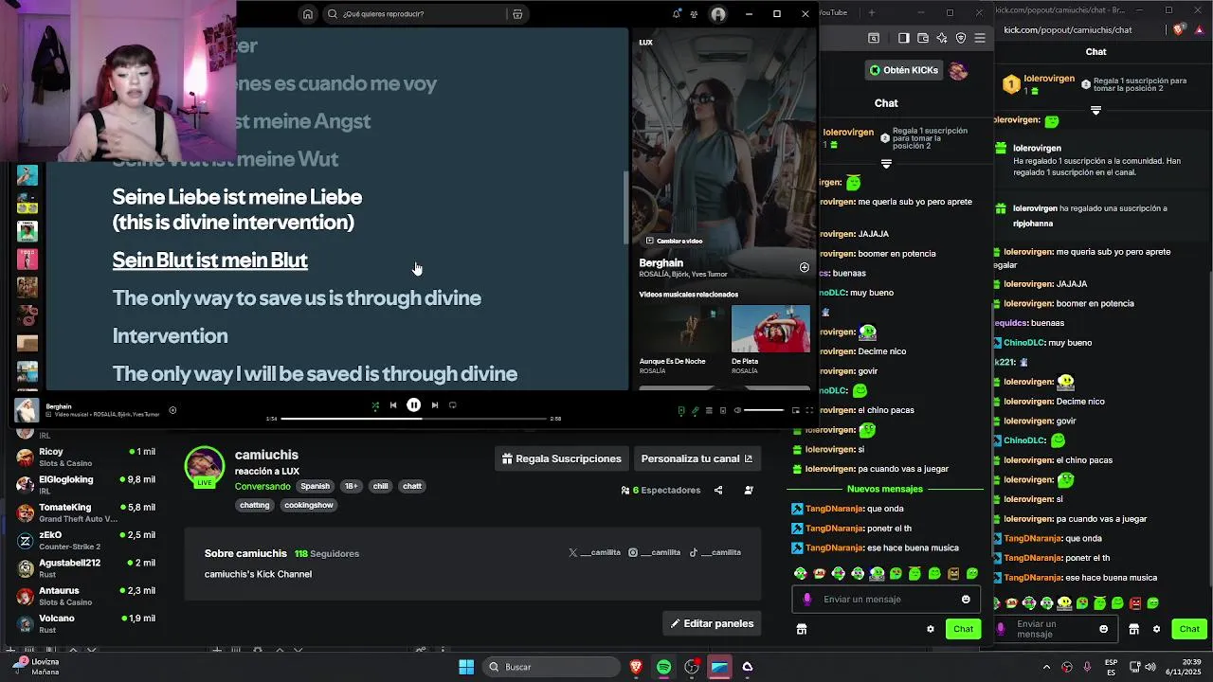This screenshot has height=682, width=1213.
Task: Select the Spanish tag
Action: [315, 486]
